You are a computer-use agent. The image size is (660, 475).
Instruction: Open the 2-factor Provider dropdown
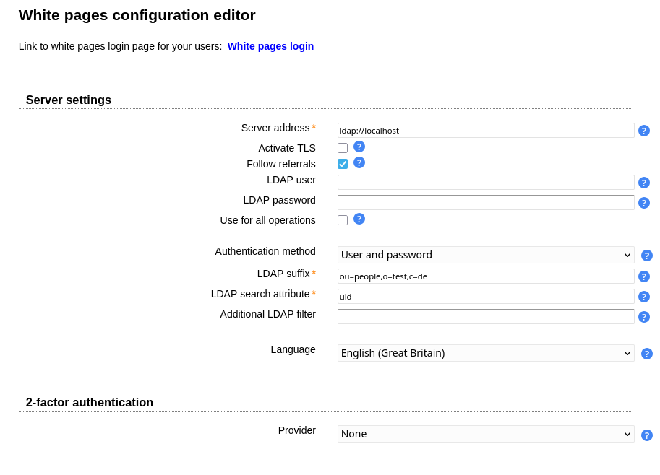(x=485, y=434)
